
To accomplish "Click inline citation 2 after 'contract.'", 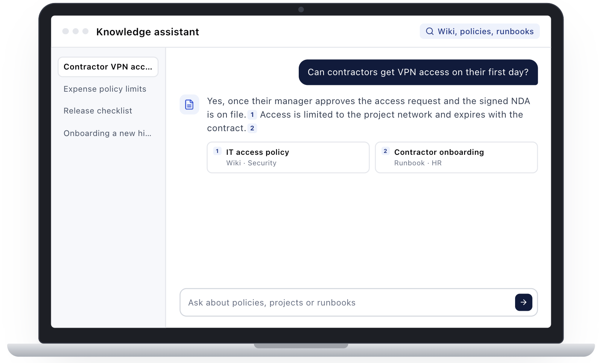I will click(x=252, y=128).
